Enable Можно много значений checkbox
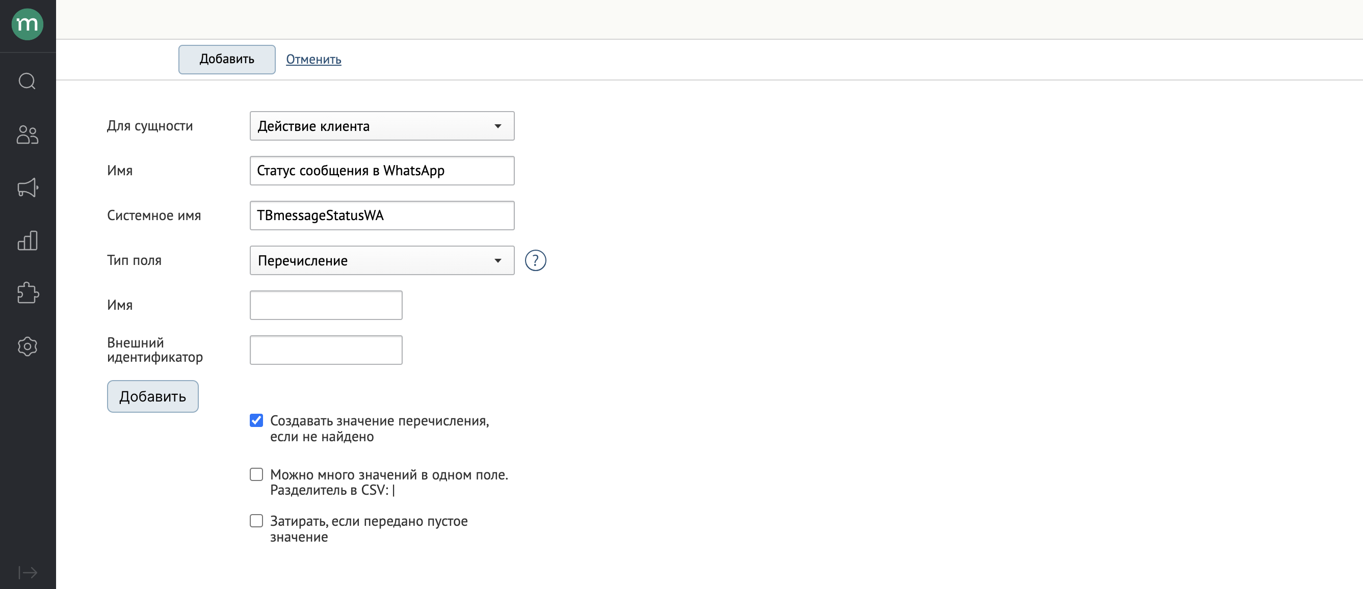Screen dimensions: 1363x589 tap(256, 474)
